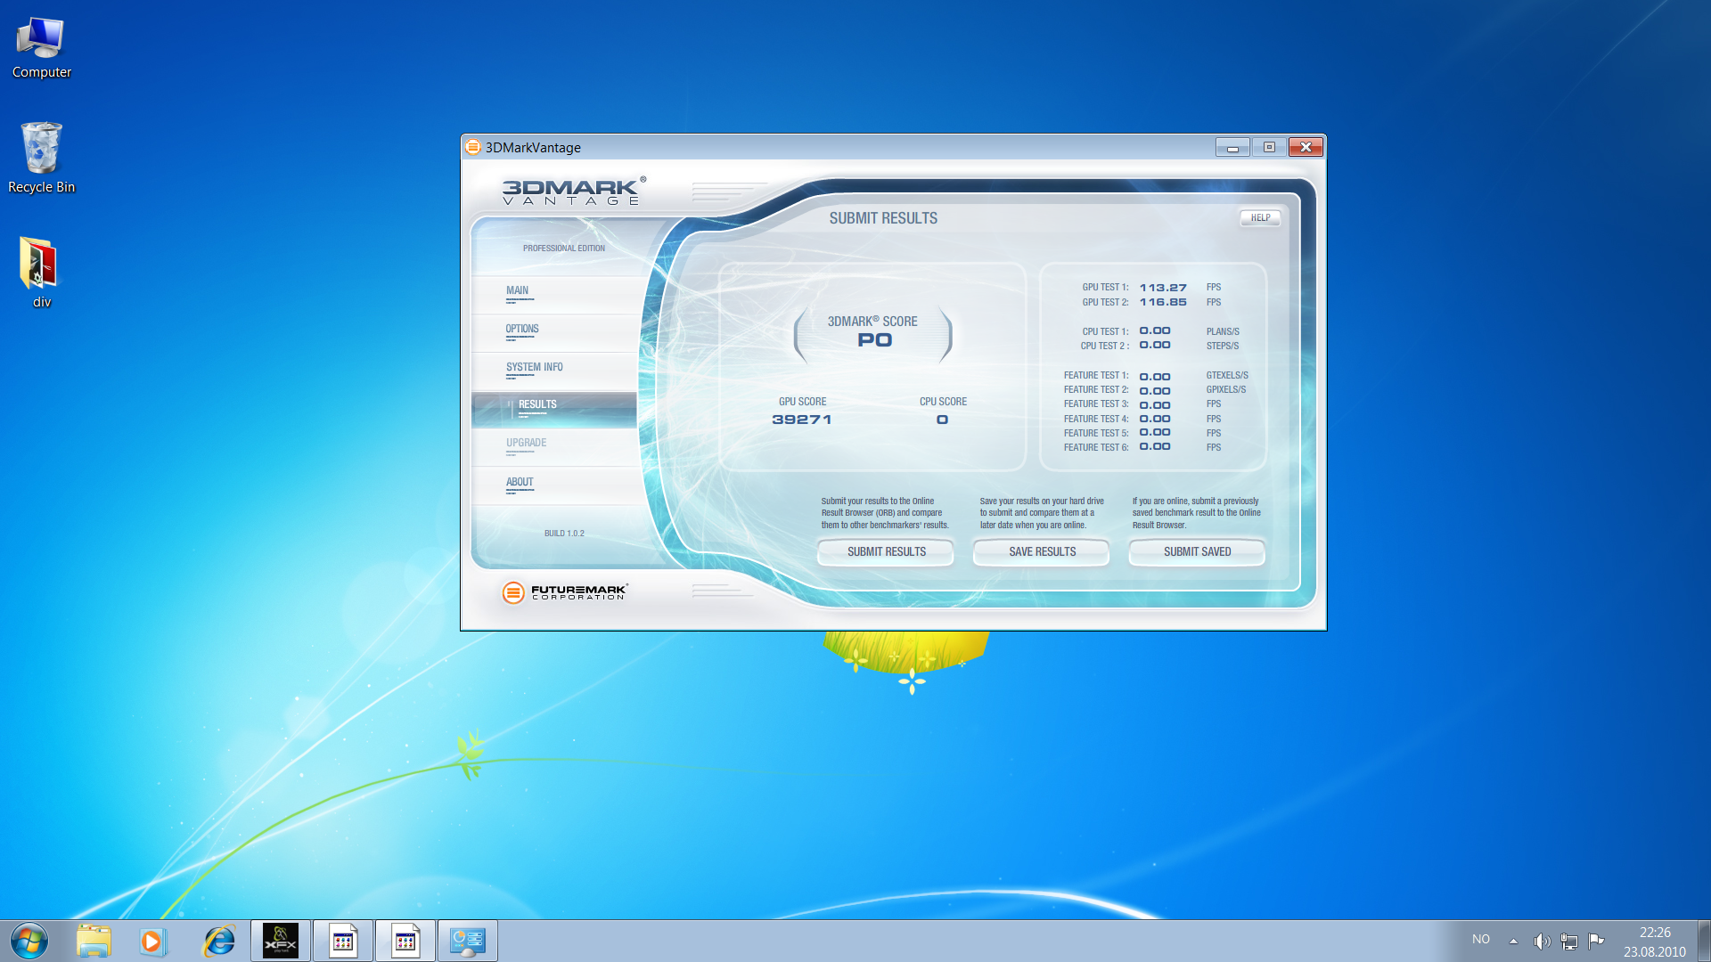Open the Recycle Bin desktop icon

click(x=41, y=158)
